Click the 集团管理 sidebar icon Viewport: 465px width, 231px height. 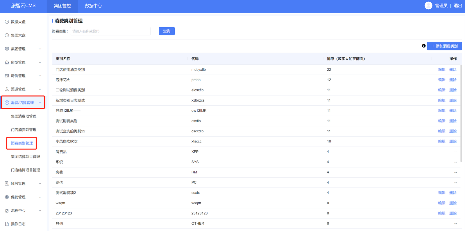click(7, 49)
